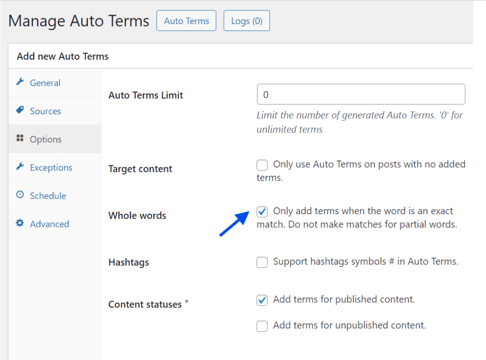Click the wrench icon beside General
The width and height of the screenshot is (486, 360).
(20, 82)
